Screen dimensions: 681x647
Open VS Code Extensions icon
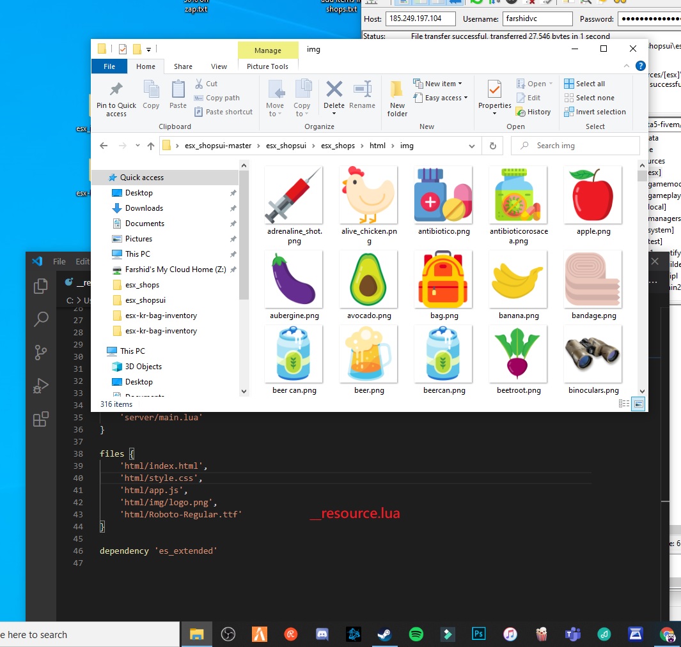point(41,419)
